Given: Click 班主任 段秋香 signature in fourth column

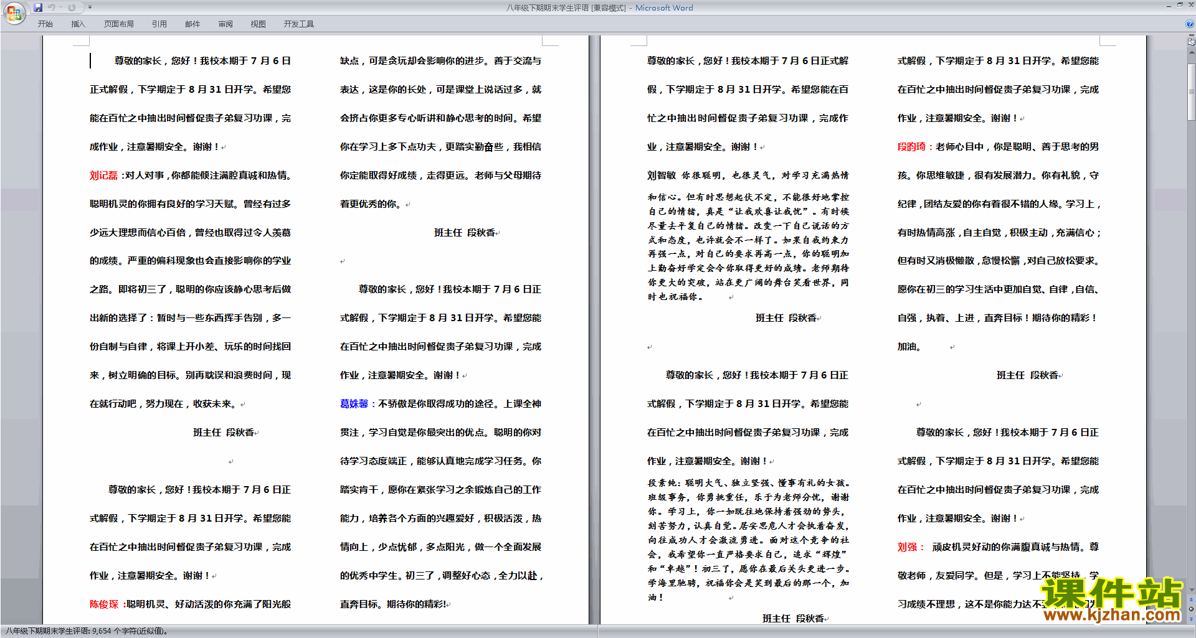Looking at the screenshot, I should 1028,375.
